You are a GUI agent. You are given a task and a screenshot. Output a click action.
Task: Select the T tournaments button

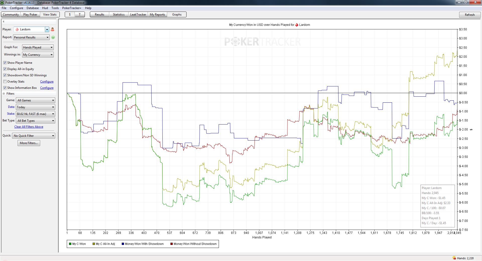[80, 15]
